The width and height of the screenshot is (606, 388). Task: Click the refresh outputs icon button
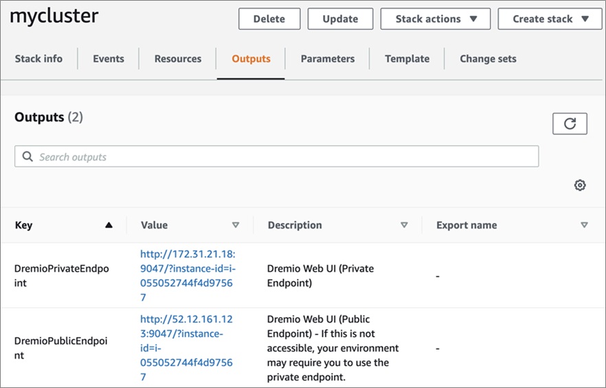click(x=570, y=124)
